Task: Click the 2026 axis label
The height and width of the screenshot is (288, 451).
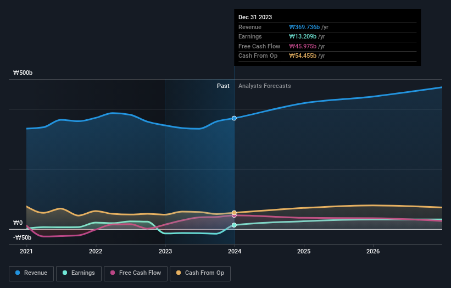Action: [x=373, y=251]
